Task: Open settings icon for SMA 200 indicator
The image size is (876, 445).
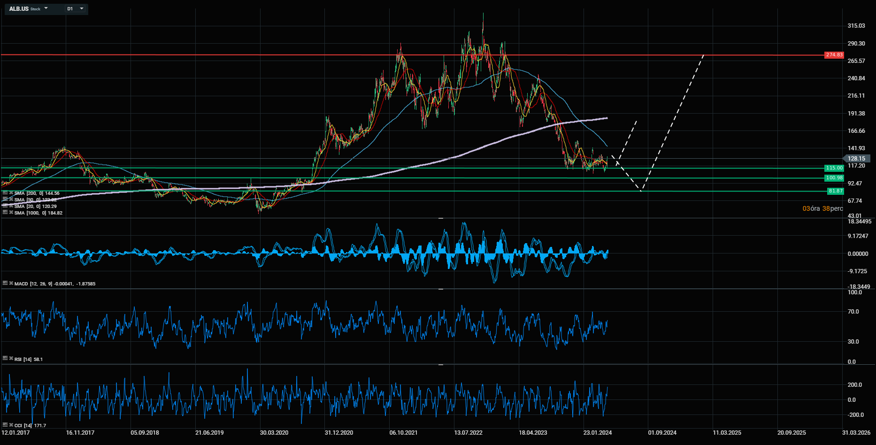Action: click(x=5, y=193)
